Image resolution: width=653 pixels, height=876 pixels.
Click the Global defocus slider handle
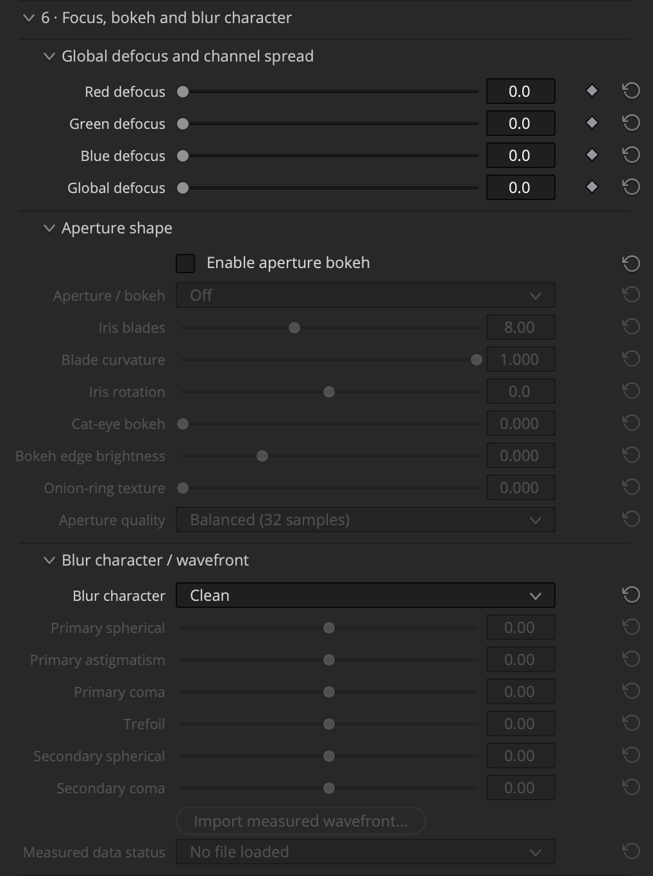click(x=183, y=188)
